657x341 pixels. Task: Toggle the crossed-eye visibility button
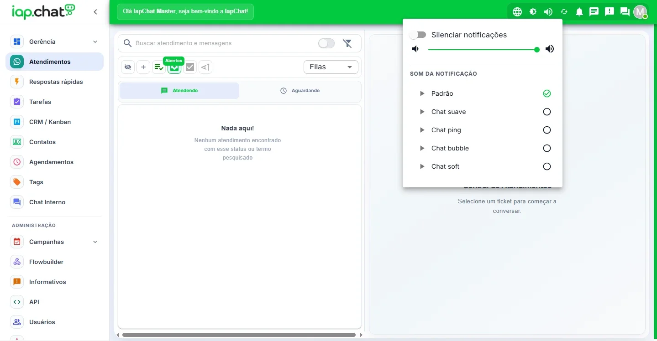click(x=127, y=67)
